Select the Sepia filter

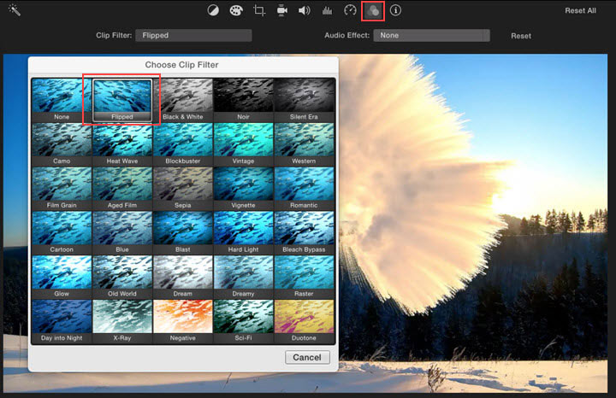[x=183, y=189]
